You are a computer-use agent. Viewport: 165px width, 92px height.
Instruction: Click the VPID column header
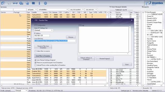[x=95, y=13]
